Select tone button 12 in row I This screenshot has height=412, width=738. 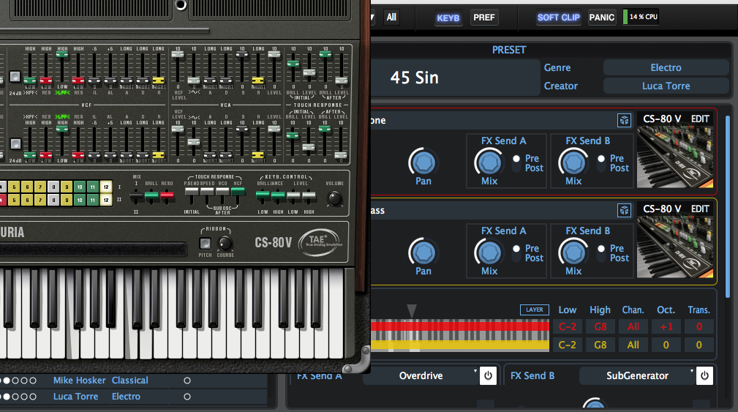click(x=106, y=187)
